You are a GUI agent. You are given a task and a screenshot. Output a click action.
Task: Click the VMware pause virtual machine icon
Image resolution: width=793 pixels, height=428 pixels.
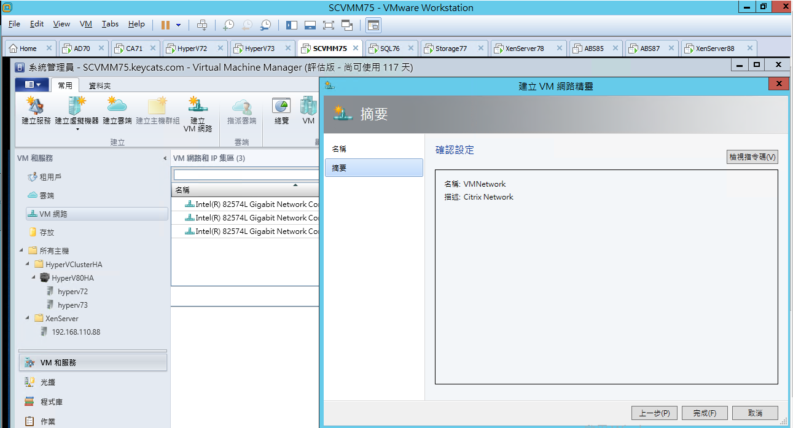click(x=165, y=25)
